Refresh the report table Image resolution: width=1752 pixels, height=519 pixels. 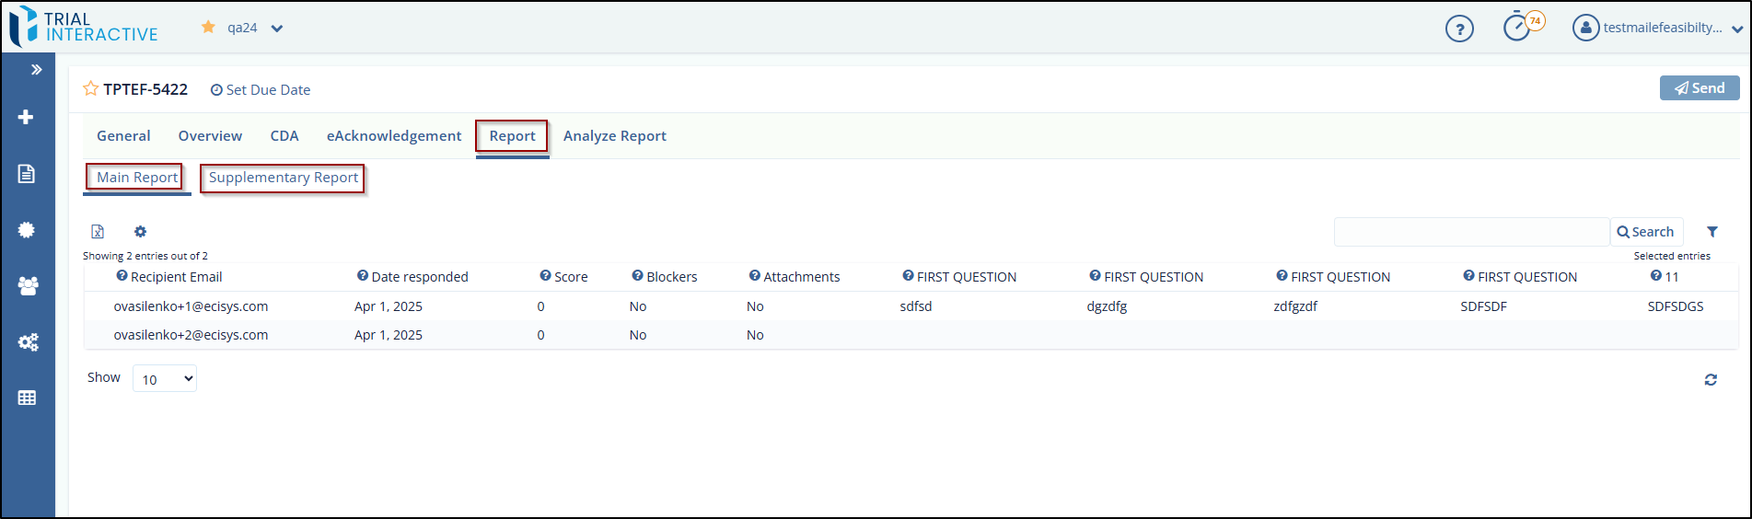(1710, 379)
